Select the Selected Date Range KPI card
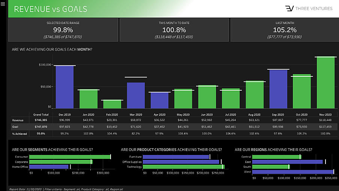 click(63, 30)
